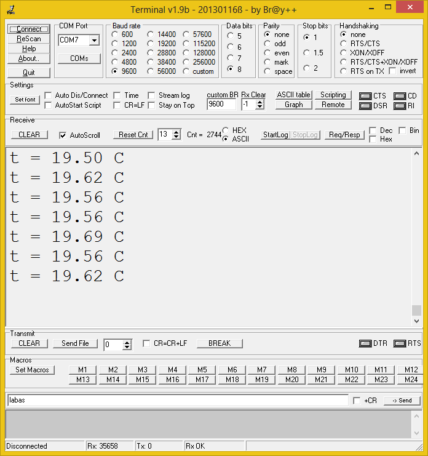Screen dimensions: 428x456
Task: Select the 19200 baud rate
Action: [150, 44]
